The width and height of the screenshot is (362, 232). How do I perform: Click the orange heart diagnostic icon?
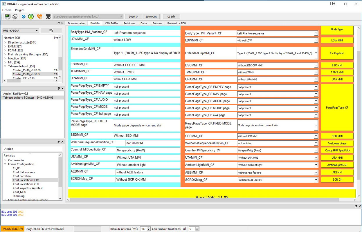pyautogui.click(x=39, y=17)
